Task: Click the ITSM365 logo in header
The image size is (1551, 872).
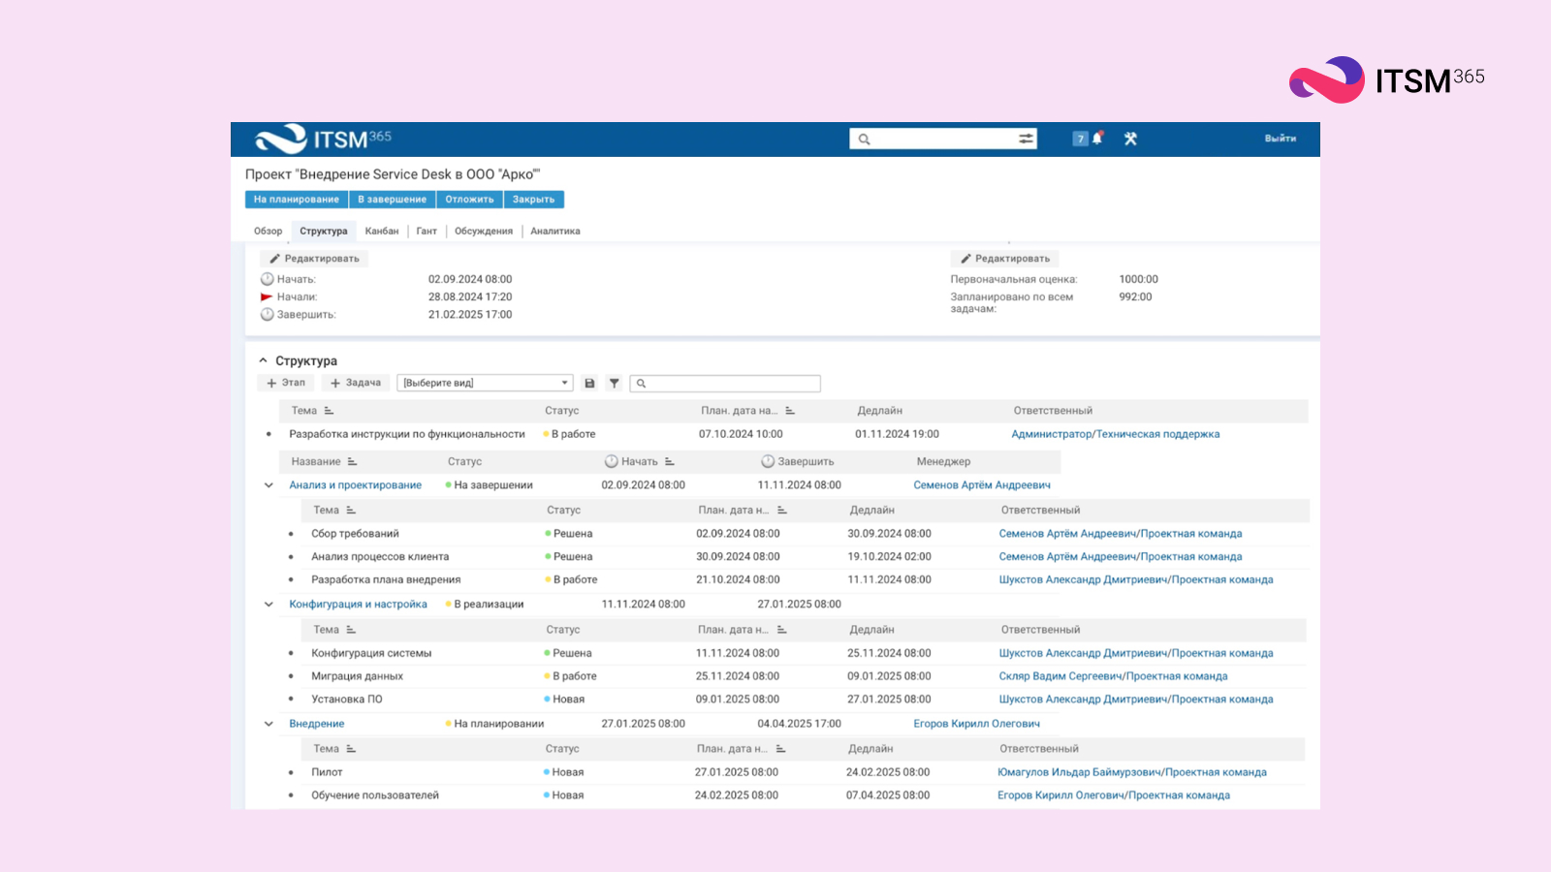Action: pyautogui.click(x=323, y=139)
